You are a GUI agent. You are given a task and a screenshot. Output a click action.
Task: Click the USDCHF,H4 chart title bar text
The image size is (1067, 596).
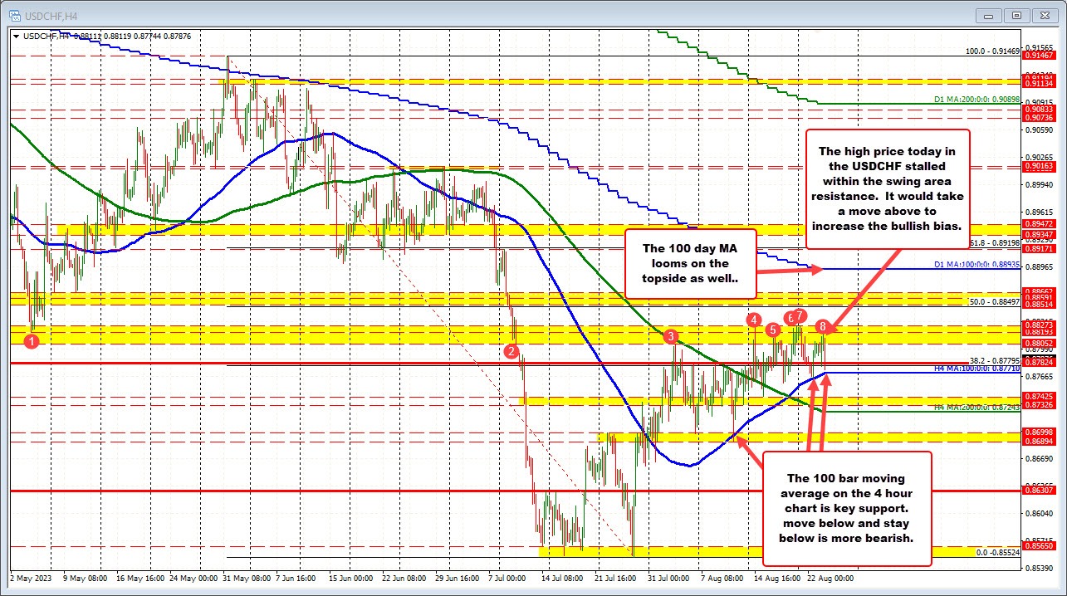click(x=54, y=15)
